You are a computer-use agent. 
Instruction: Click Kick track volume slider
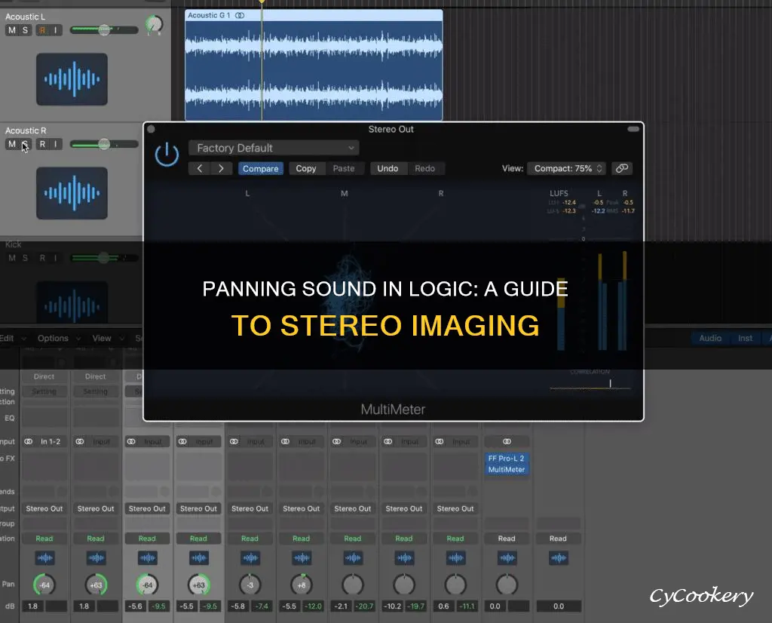(104, 258)
